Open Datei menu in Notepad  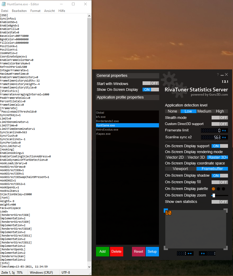[x=4, y=11]
